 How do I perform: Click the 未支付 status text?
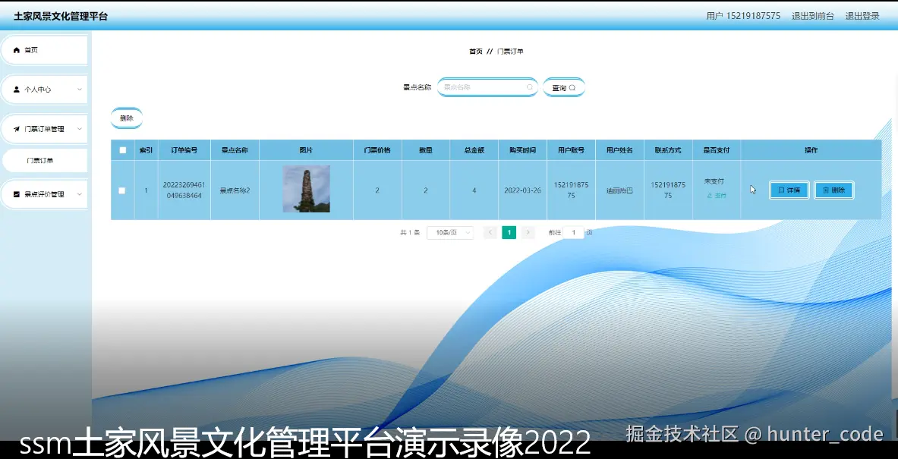point(714,181)
